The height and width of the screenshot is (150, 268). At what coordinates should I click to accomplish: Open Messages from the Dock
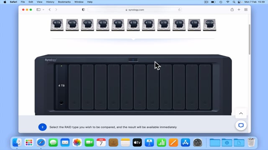[x=53, y=142]
